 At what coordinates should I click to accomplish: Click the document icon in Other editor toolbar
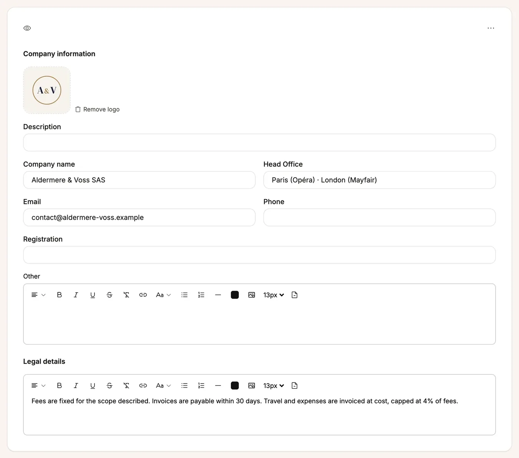295,295
